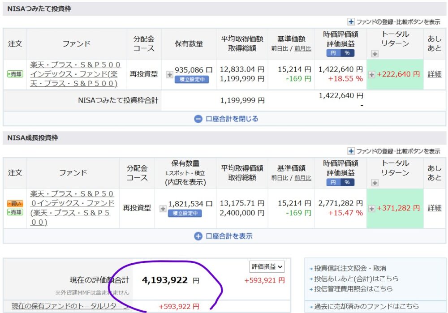The image size is (448, 313).
Task: Expand account total with 口座合計を表示
Action: [x=223, y=236]
